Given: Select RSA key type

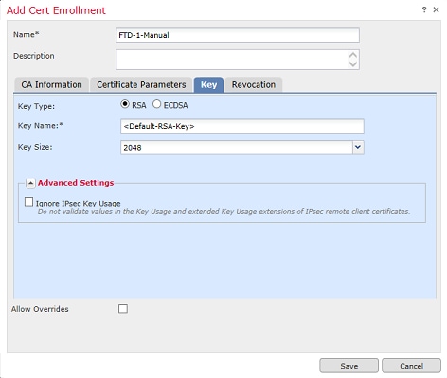Looking at the screenshot, I should 125,104.
